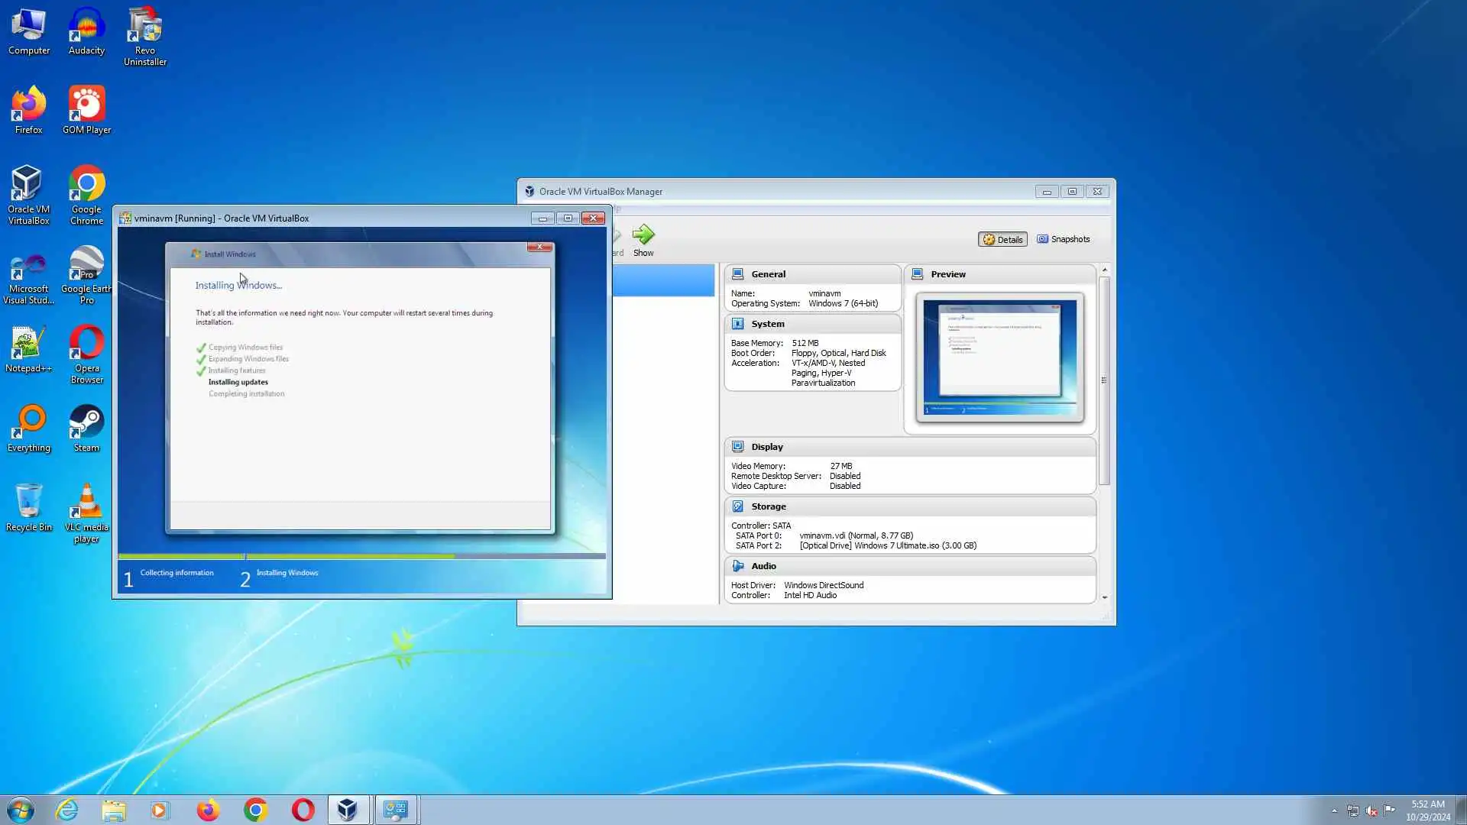The image size is (1467, 825).
Task: Switch to the Snapshots view
Action: (x=1063, y=239)
